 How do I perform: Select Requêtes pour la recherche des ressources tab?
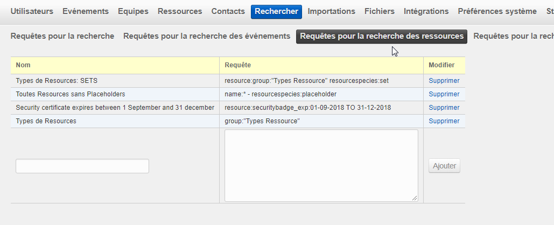pyautogui.click(x=382, y=36)
